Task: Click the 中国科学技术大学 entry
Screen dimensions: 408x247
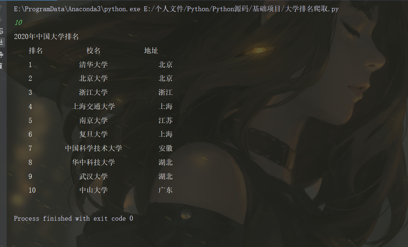Action: (93, 148)
